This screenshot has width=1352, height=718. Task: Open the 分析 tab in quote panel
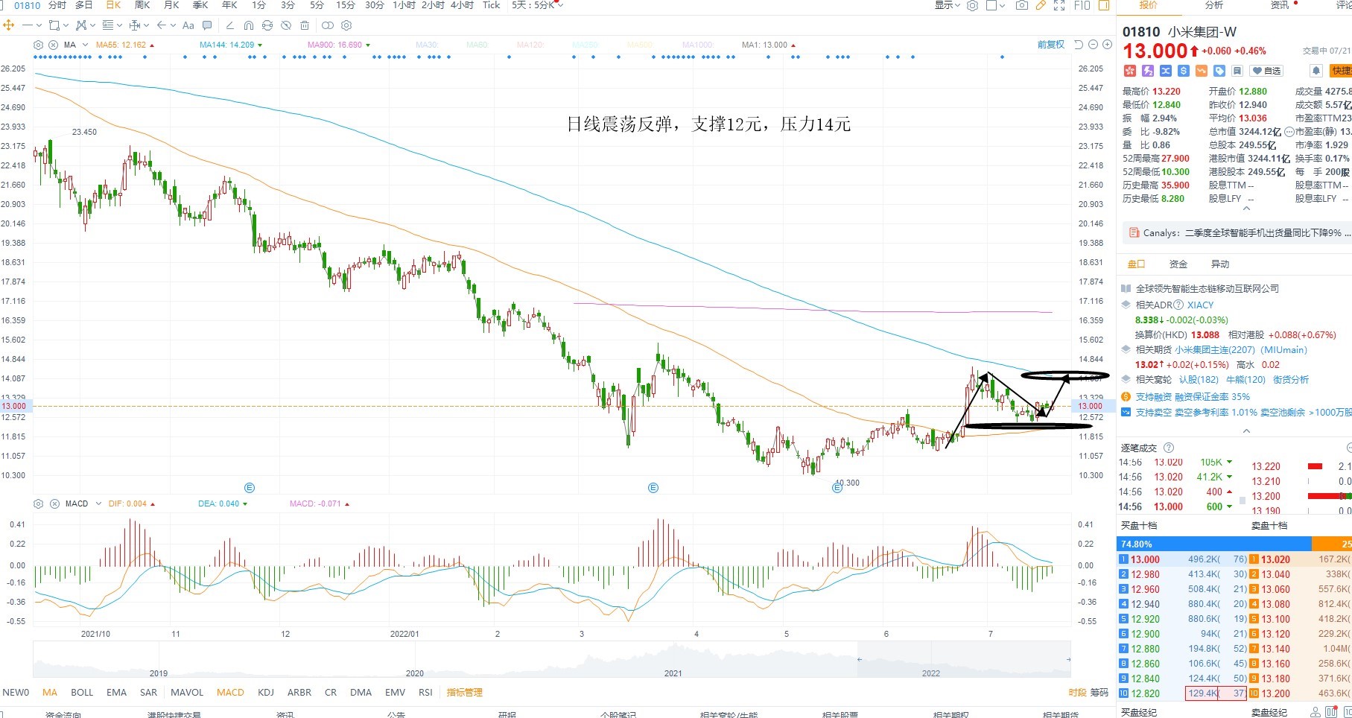(x=1214, y=5)
